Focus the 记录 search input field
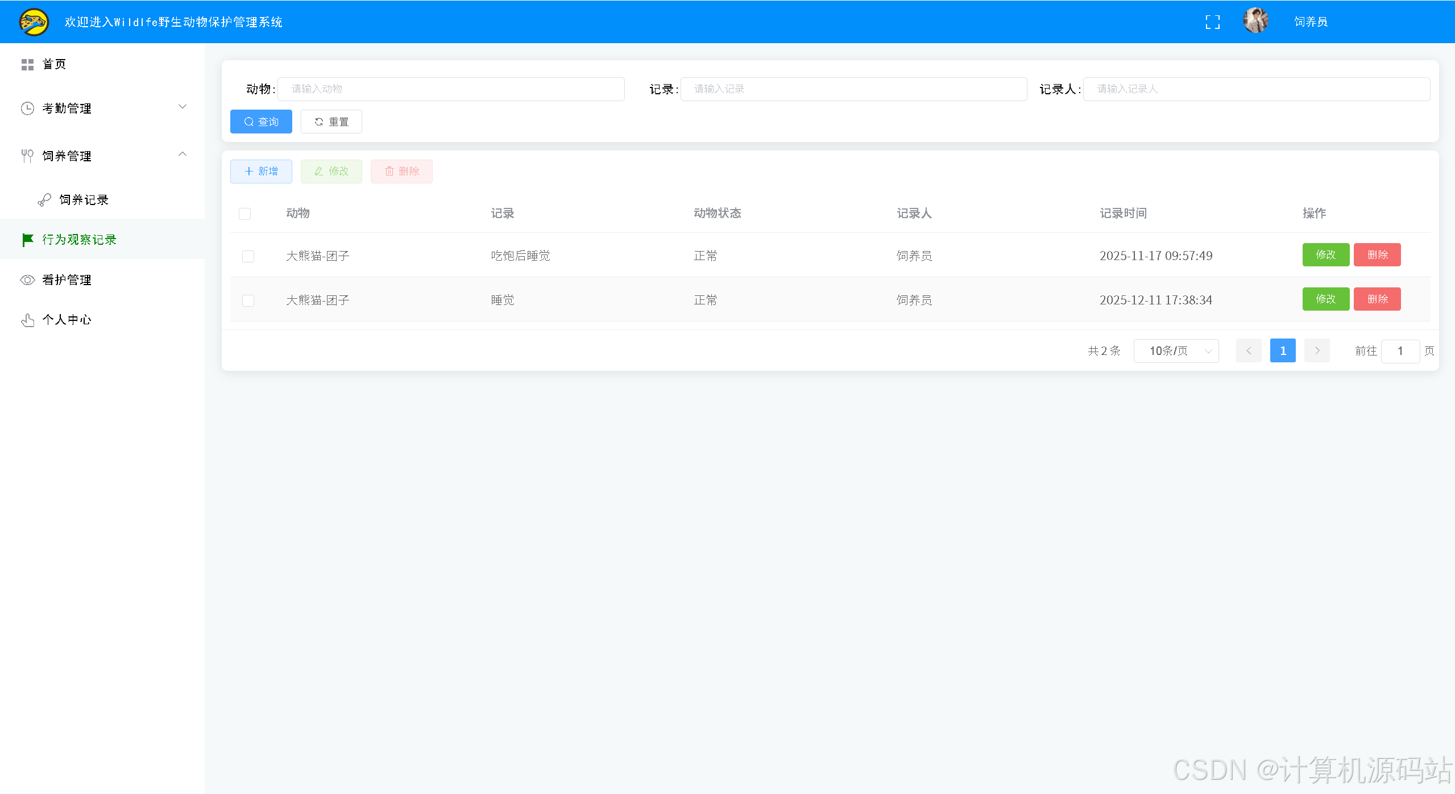Viewport: 1455px width, 794px height. [853, 89]
